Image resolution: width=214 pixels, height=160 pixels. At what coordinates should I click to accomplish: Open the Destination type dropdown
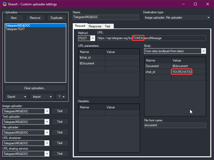(x=177, y=18)
